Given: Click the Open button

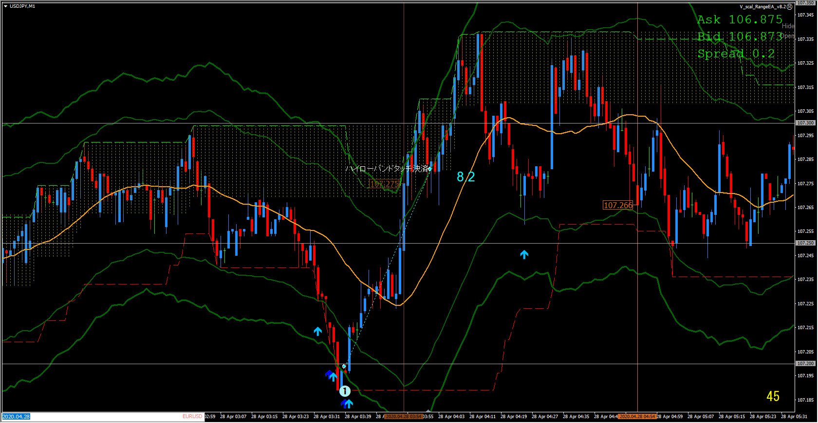Looking at the screenshot, I should tap(788, 36).
